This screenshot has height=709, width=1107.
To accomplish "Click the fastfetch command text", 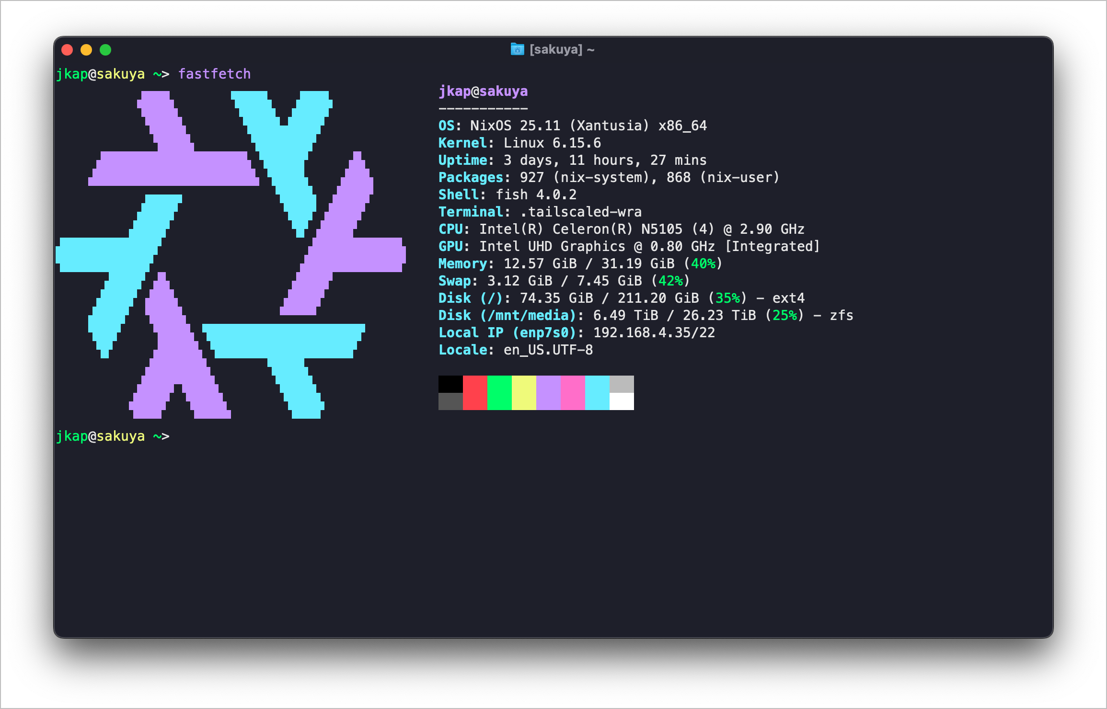I will click(214, 74).
